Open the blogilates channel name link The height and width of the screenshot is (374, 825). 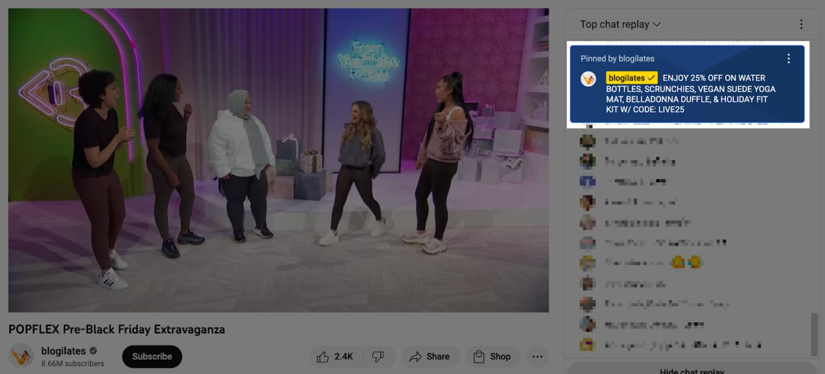pyautogui.click(x=63, y=351)
